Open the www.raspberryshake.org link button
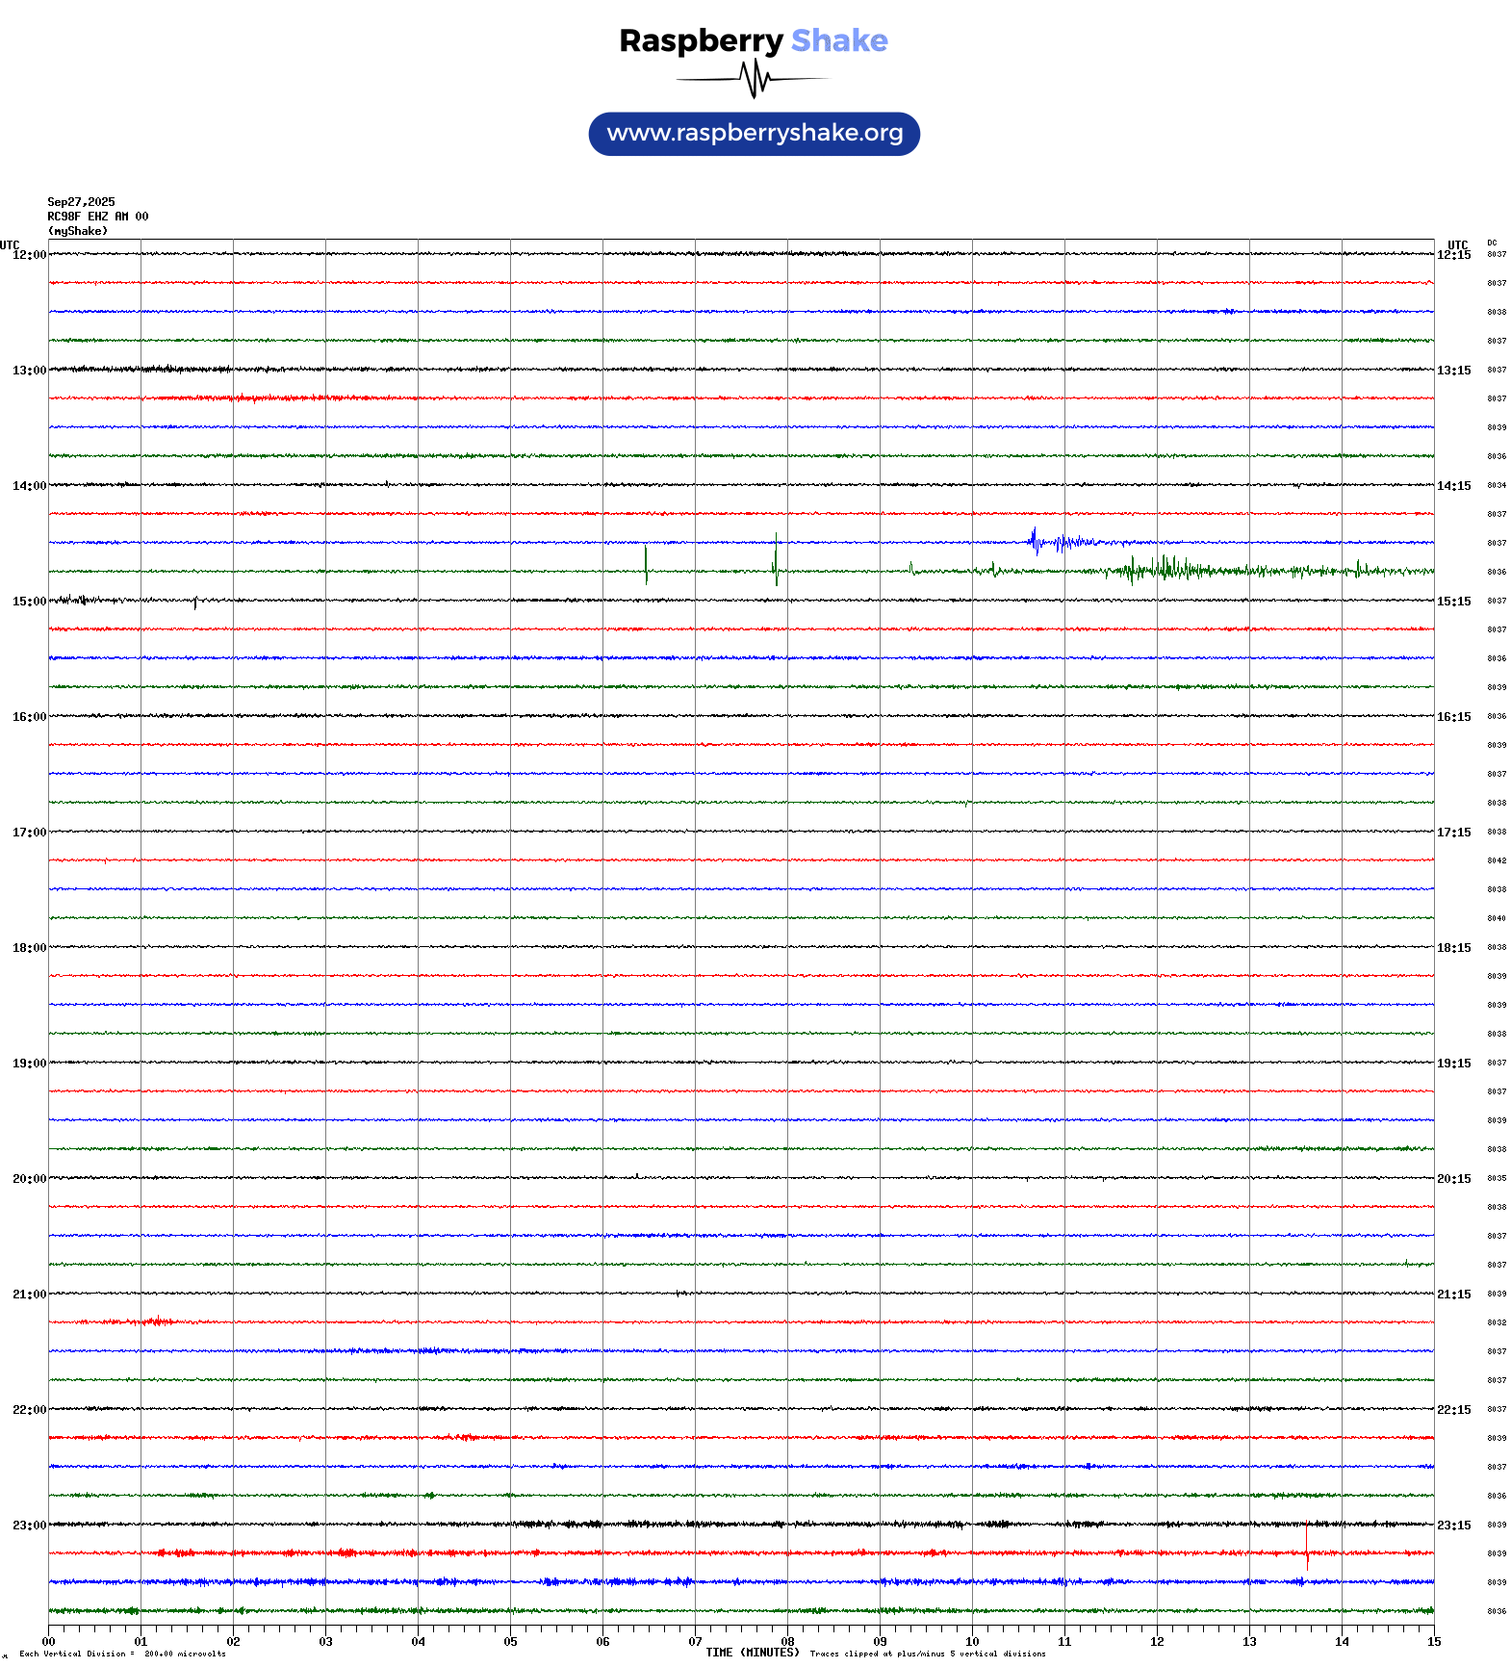This screenshot has height=1667, width=1511. [x=754, y=134]
